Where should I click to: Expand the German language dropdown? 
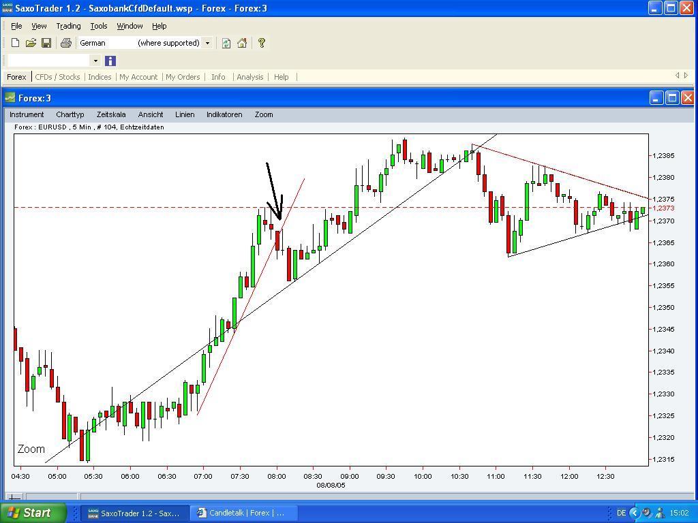(207, 43)
